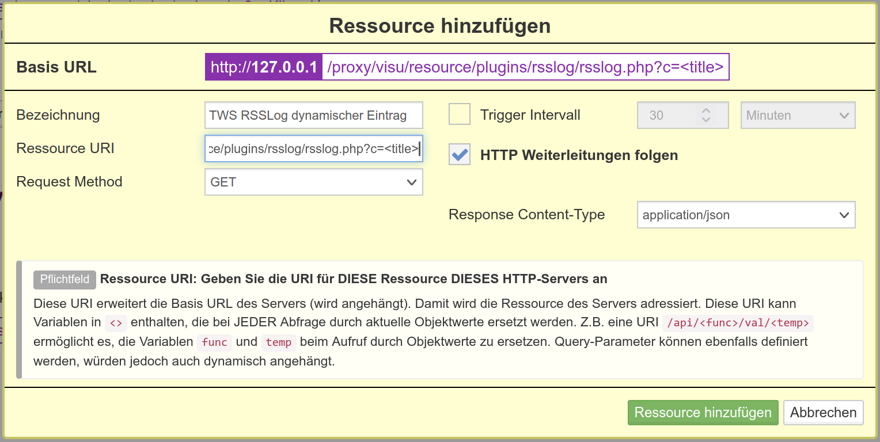880x442 pixels.
Task: Click the 'func' code snippet in help text
Action: [214, 342]
